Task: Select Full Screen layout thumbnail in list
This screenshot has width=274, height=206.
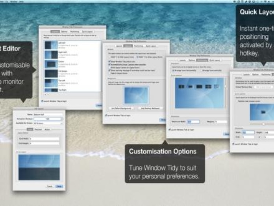Action: pos(51,73)
